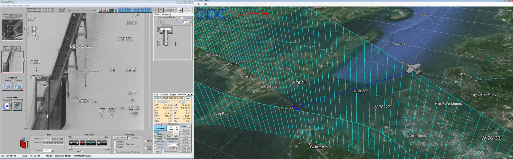Open the Skin menu
Image resolution: width=513 pixels, height=159 pixels.
pos(21,6)
